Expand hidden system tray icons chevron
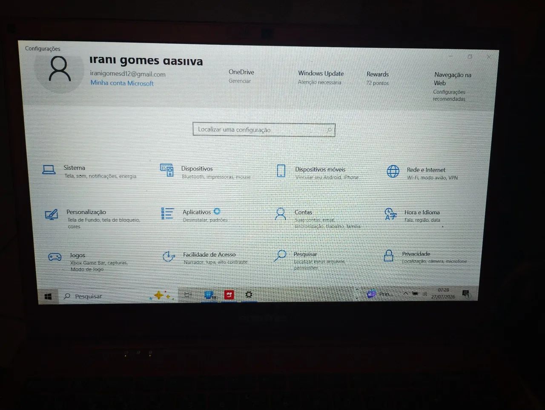545x410 pixels. point(405,293)
